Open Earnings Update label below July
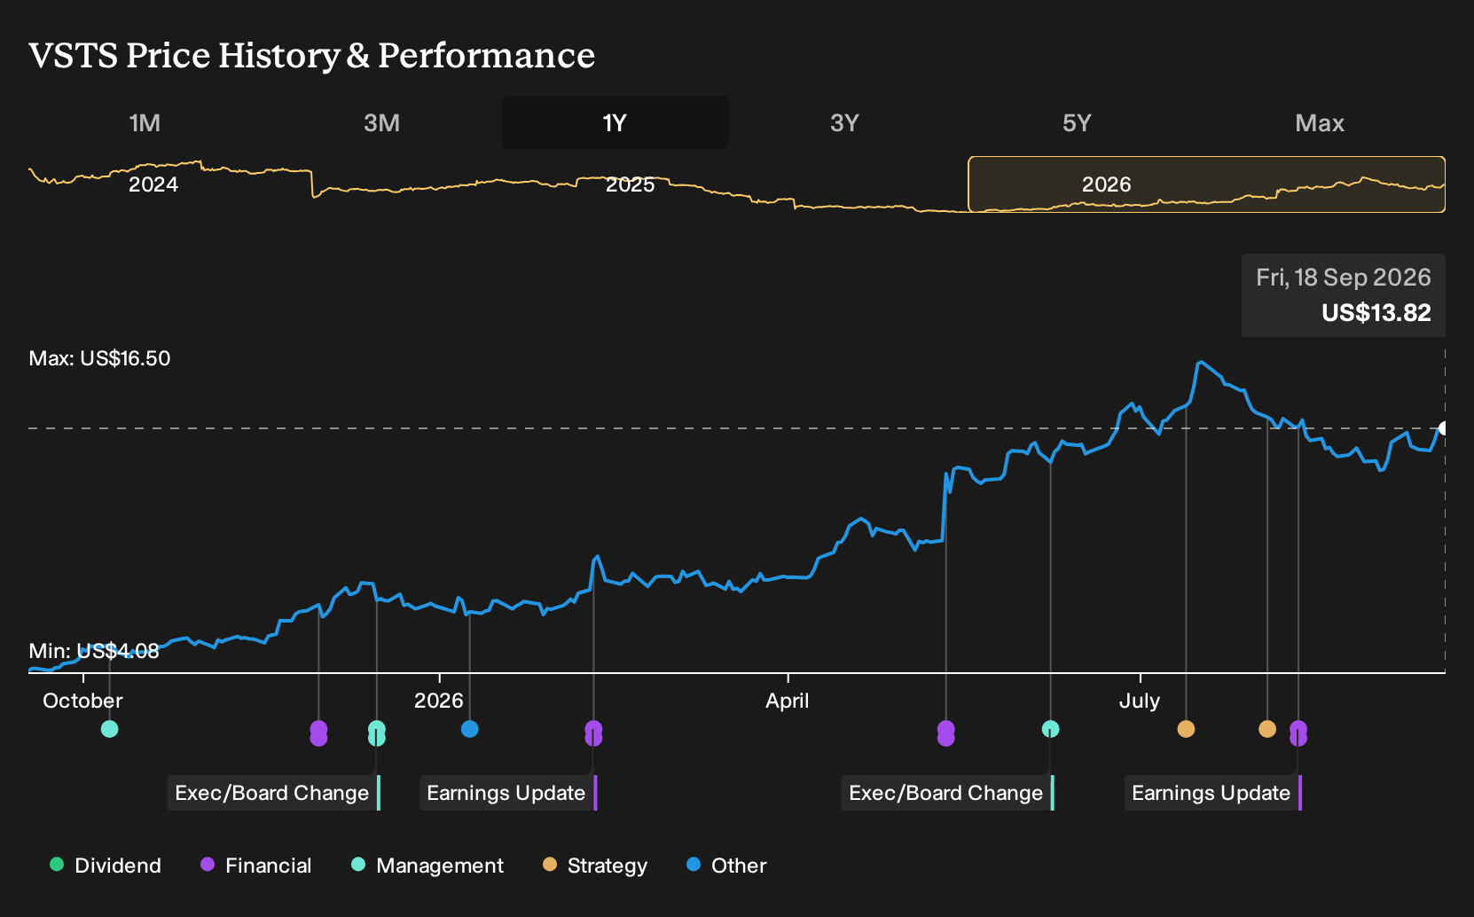 [x=1213, y=793]
